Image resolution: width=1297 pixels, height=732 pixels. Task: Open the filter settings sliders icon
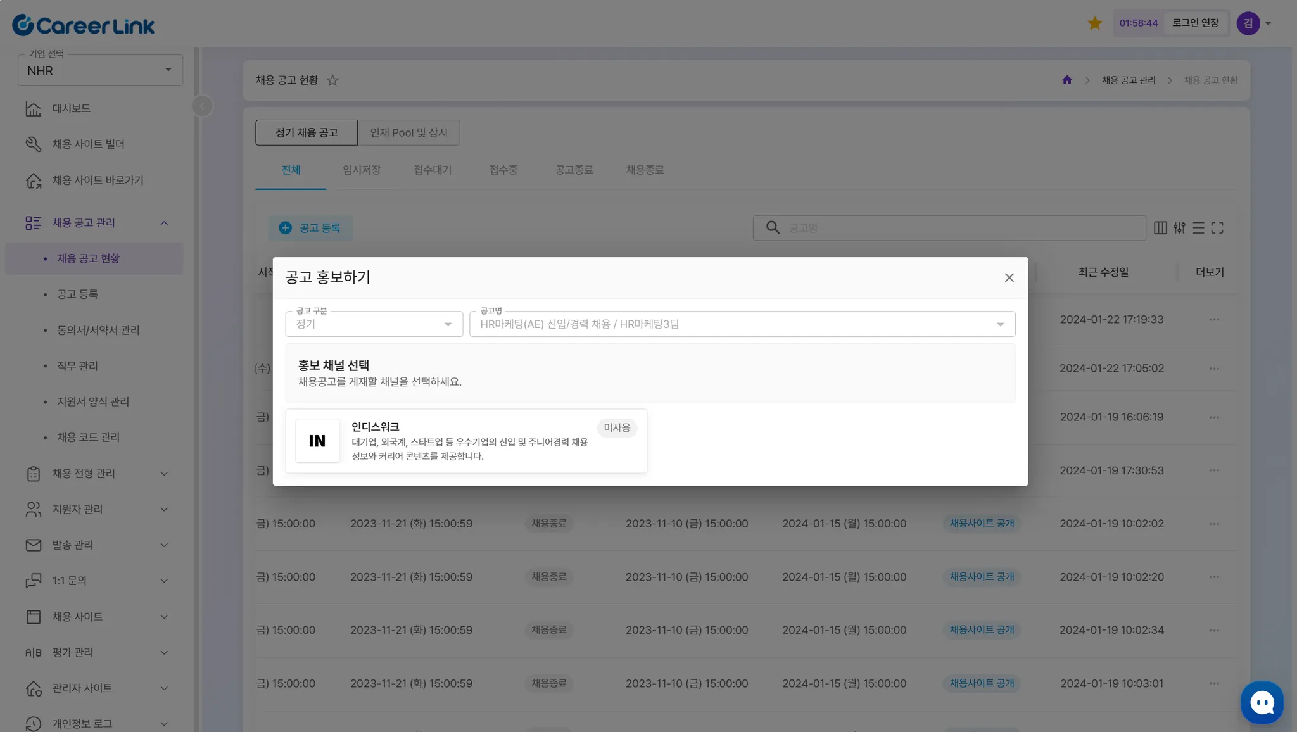(1179, 228)
